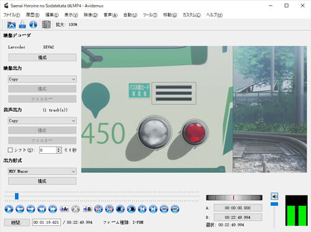Click the filmstrip toolbar icon
The width and height of the screenshot is (311, 232).
pyautogui.click(x=46, y=25)
